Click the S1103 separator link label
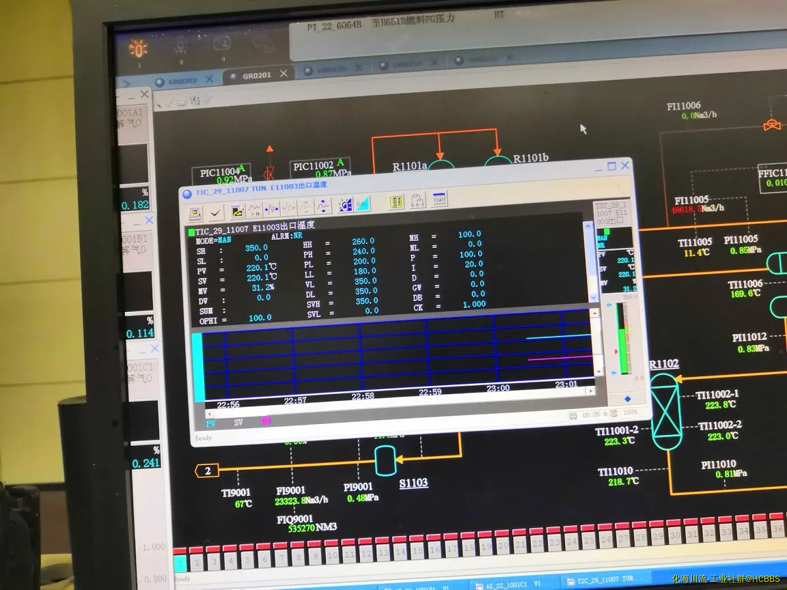The width and height of the screenshot is (787, 590). pos(413,483)
